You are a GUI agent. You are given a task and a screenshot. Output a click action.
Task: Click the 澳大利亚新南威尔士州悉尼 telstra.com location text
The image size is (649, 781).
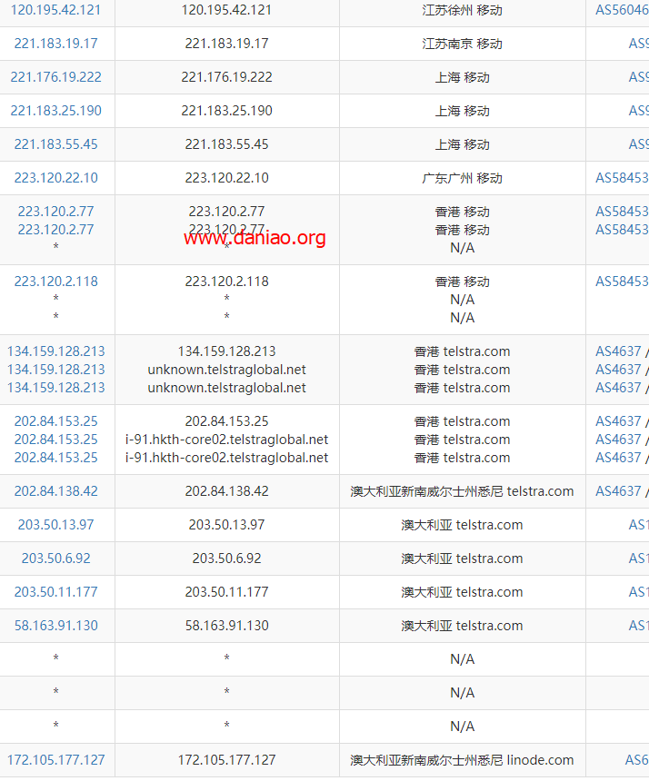(462, 491)
